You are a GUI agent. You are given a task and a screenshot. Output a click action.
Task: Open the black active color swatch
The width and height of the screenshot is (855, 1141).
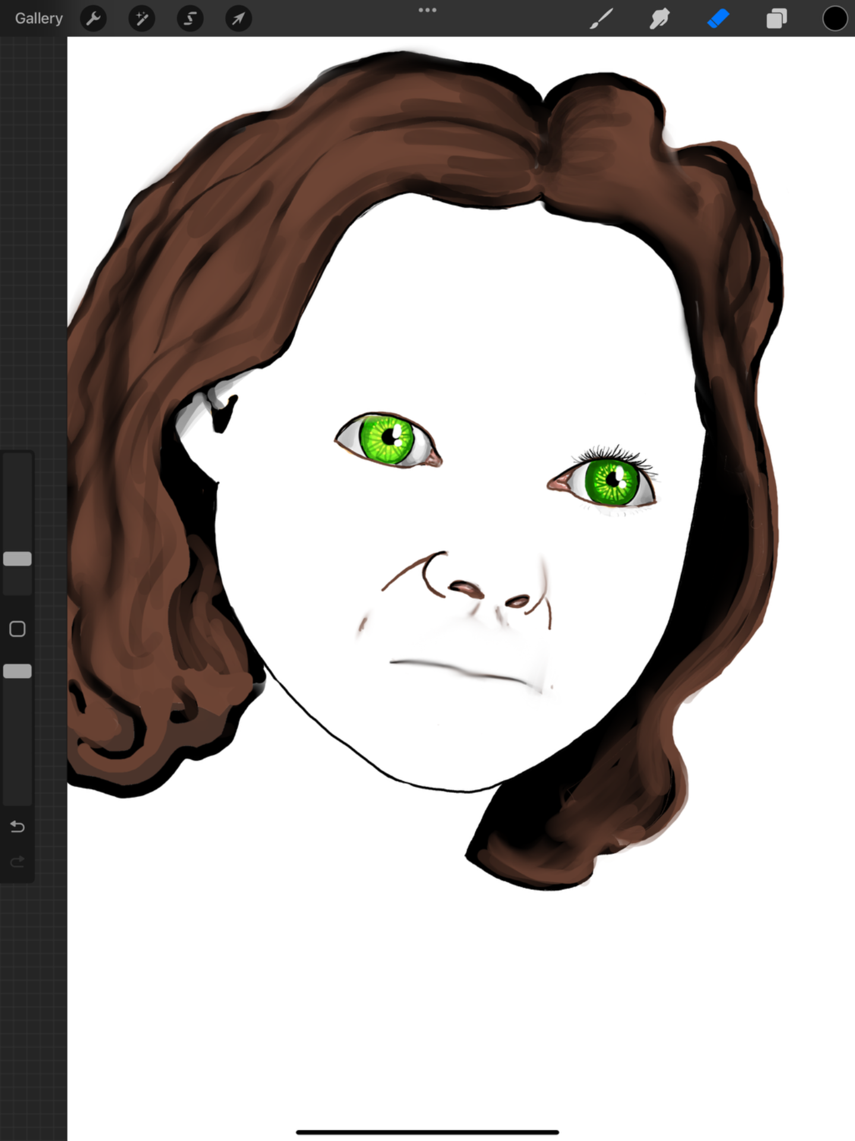click(834, 19)
